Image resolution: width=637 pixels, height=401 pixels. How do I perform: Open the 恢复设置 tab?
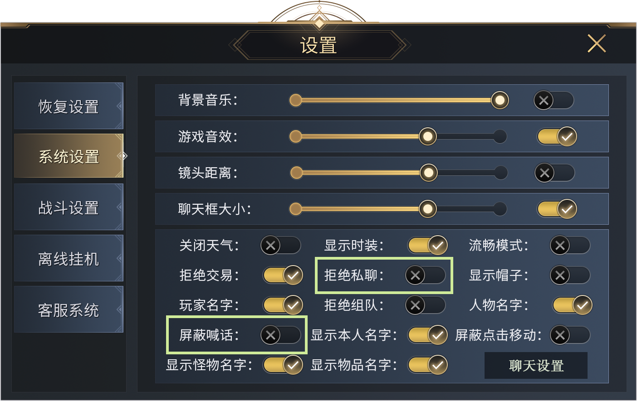(69, 106)
